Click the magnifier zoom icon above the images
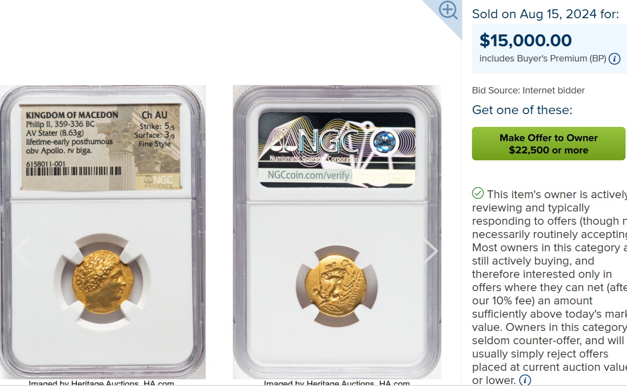 [448, 10]
